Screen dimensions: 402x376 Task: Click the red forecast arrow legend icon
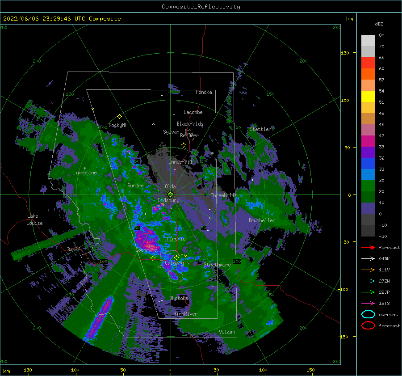(x=368, y=247)
